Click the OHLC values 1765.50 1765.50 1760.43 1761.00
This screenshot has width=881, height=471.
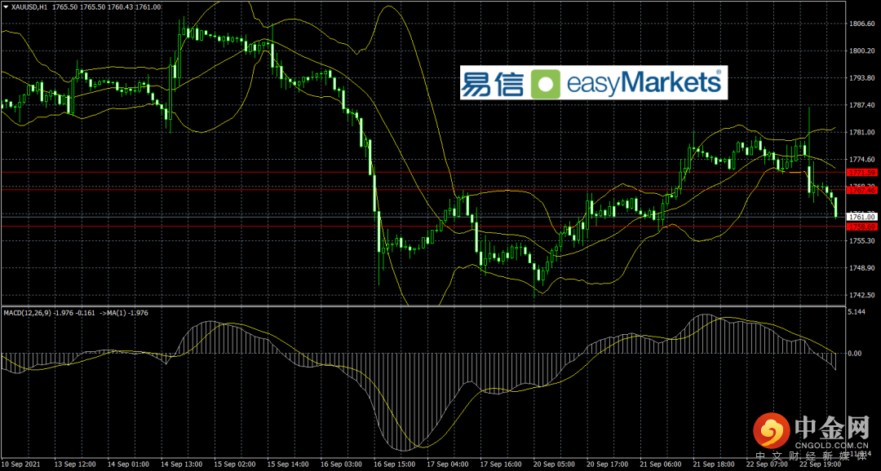[x=107, y=7]
